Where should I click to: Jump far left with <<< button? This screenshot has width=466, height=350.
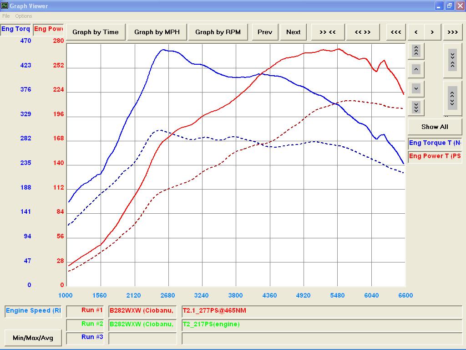(x=396, y=32)
